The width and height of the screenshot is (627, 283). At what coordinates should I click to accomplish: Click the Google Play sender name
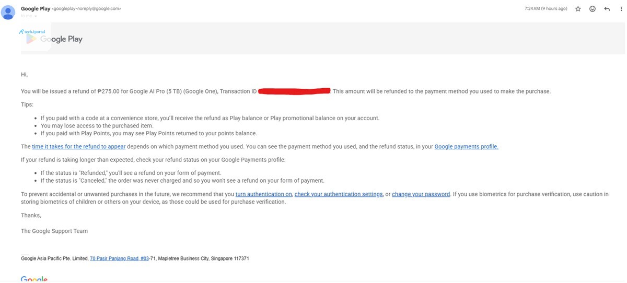[x=36, y=8]
